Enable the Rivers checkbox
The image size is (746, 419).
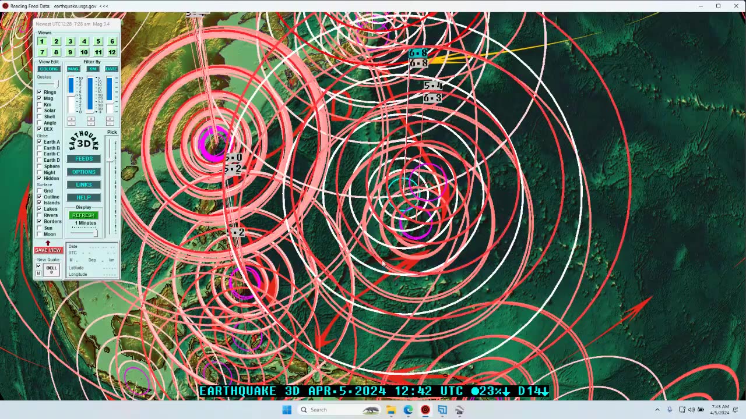(x=40, y=215)
